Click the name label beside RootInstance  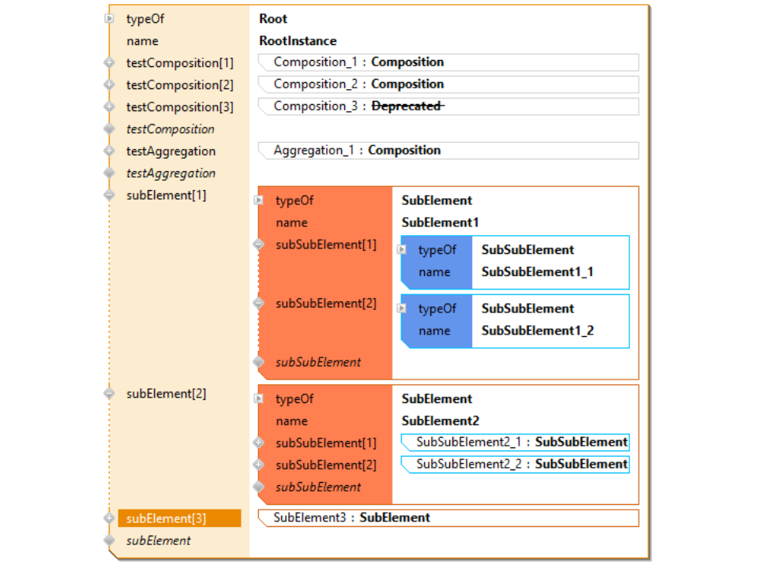click(x=142, y=41)
